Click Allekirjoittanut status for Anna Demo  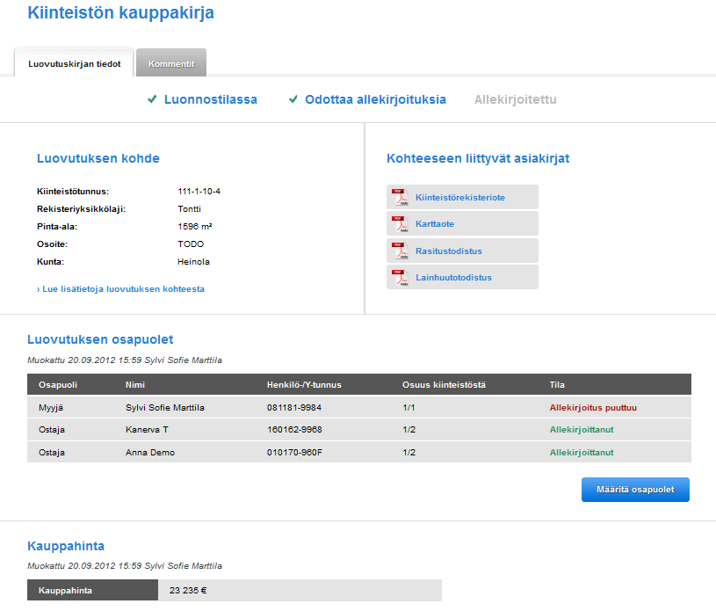coord(582,452)
